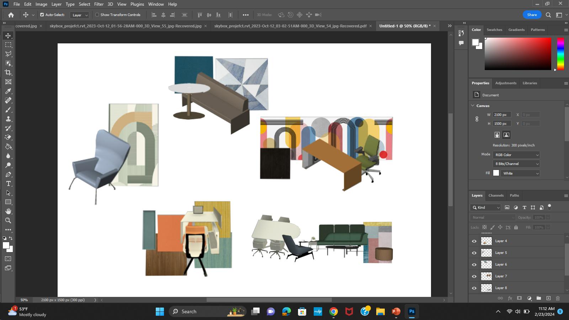Uncheck the Auto-Select checkbox

(x=42, y=15)
